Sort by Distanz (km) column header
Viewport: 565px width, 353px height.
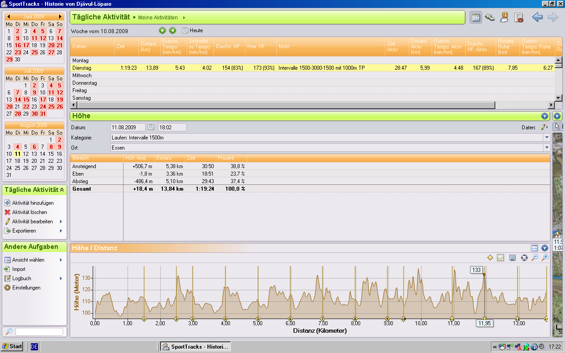click(150, 46)
